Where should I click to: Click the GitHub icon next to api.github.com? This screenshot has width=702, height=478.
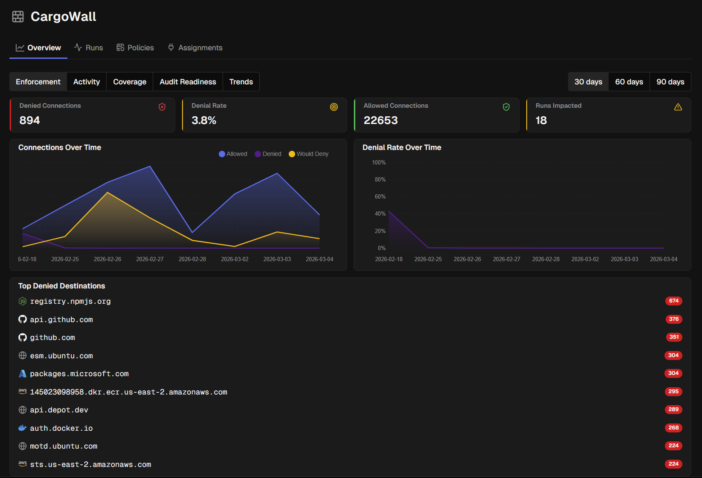point(22,319)
